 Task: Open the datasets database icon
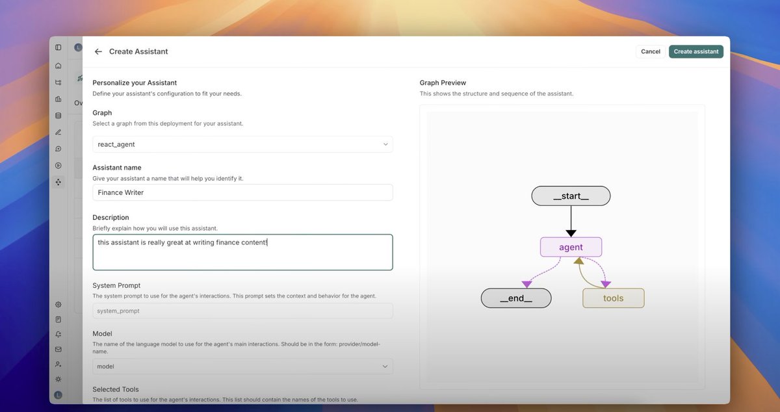tap(58, 116)
